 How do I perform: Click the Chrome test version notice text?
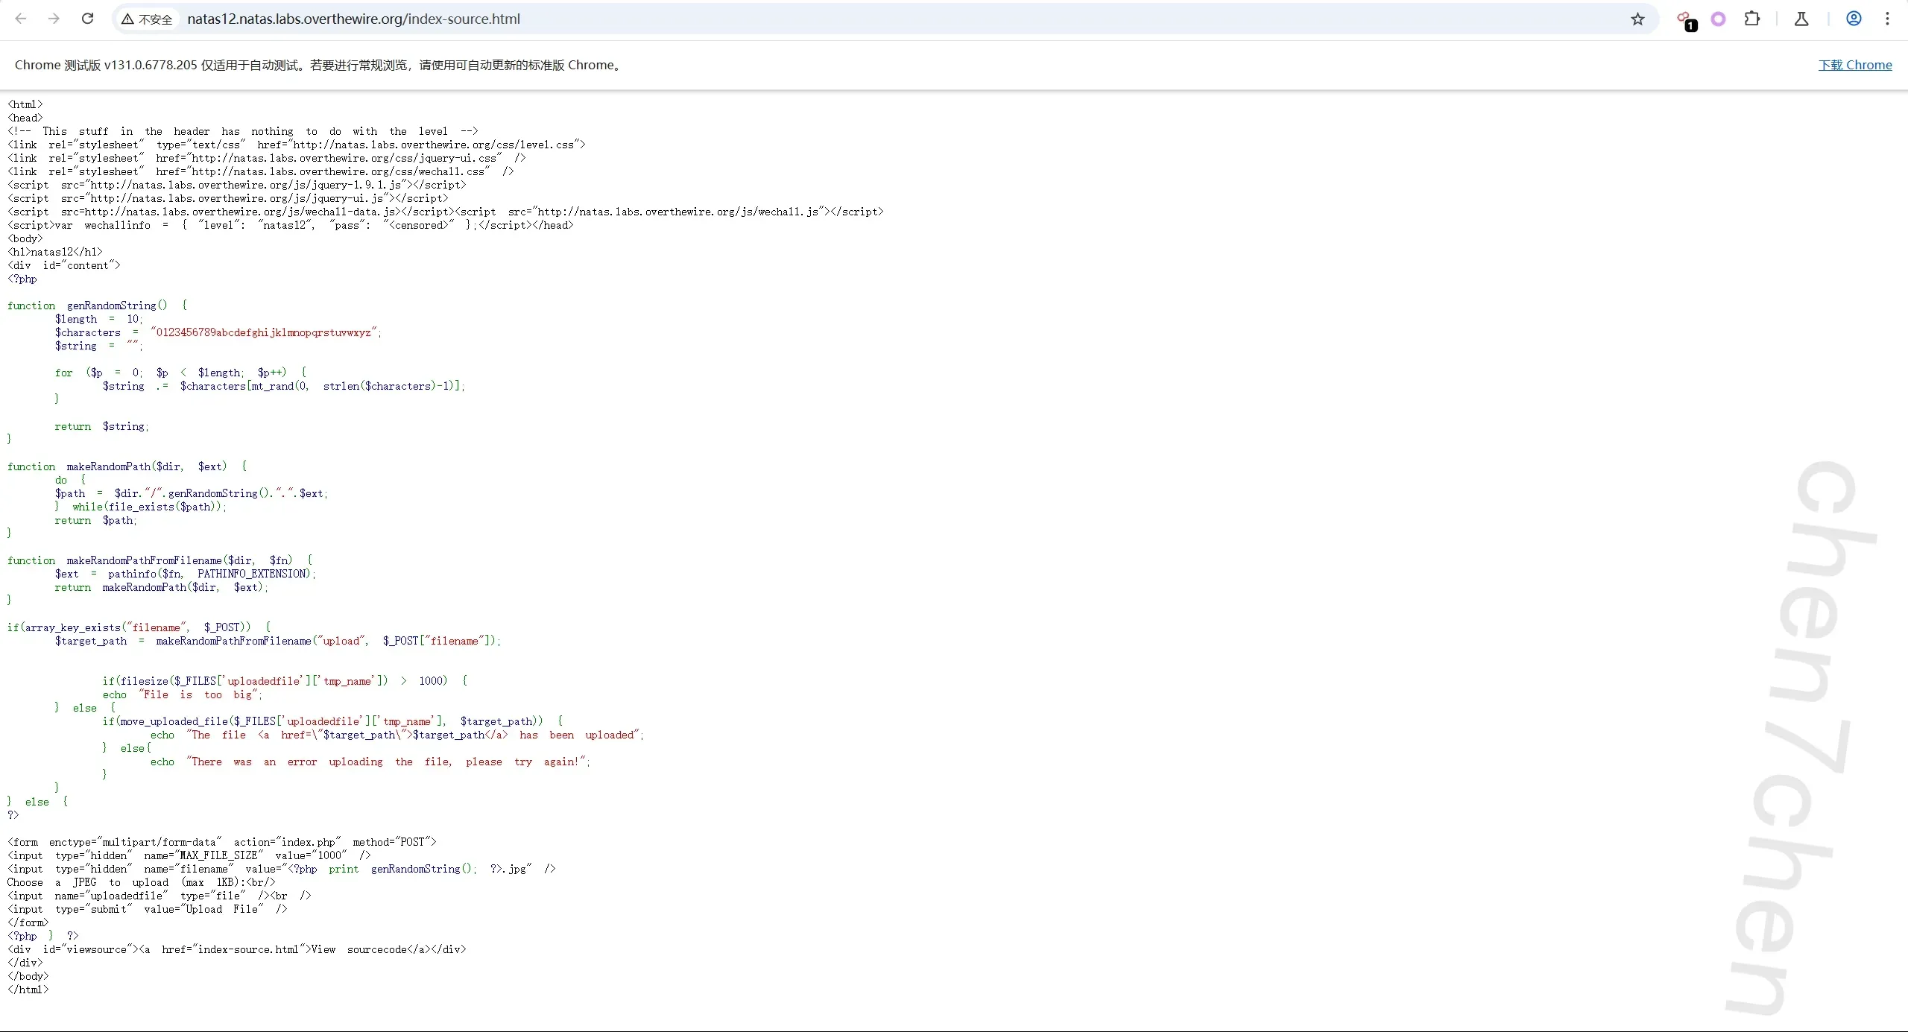pos(318,65)
